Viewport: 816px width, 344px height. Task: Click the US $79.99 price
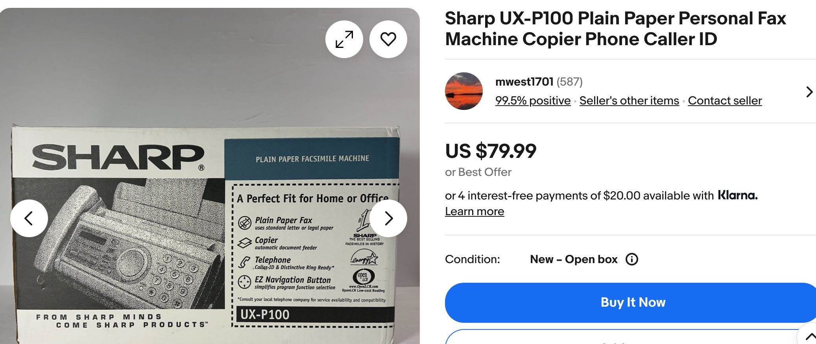(491, 151)
